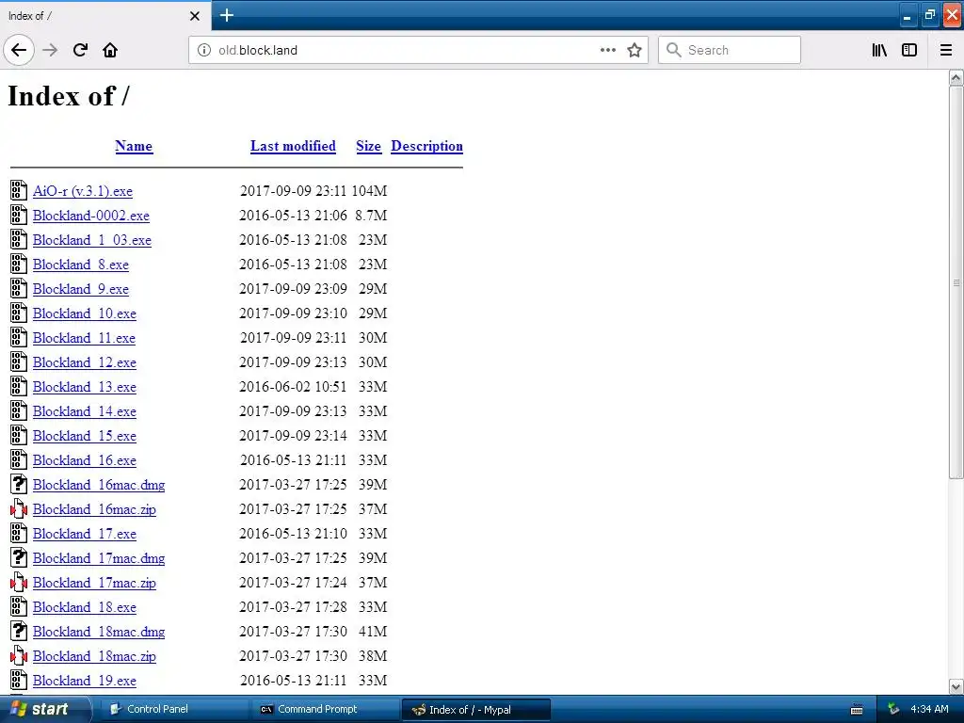The image size is (964, 723).
Task: Open a new tab with plus
Action: point(226,15)
